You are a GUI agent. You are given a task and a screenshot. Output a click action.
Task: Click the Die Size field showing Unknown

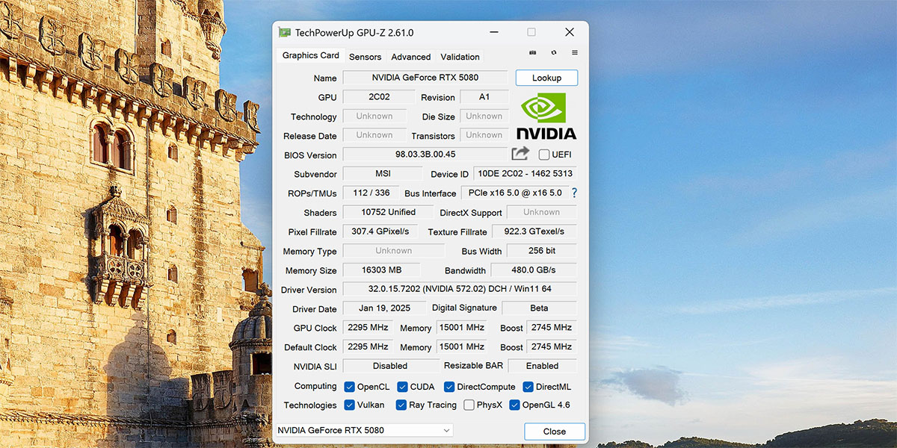(484, 116)
